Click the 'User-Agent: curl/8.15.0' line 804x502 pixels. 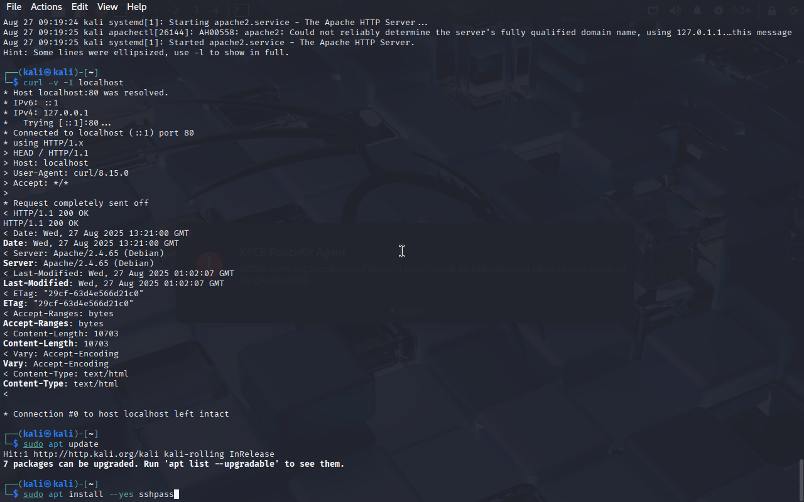click(x=66, y=173)
